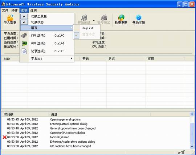Image resolution: width=196 pixels, height=155 pixels.
Task: Open the 文件 menu
Action: pyautogui.click(x=5, y=10)
